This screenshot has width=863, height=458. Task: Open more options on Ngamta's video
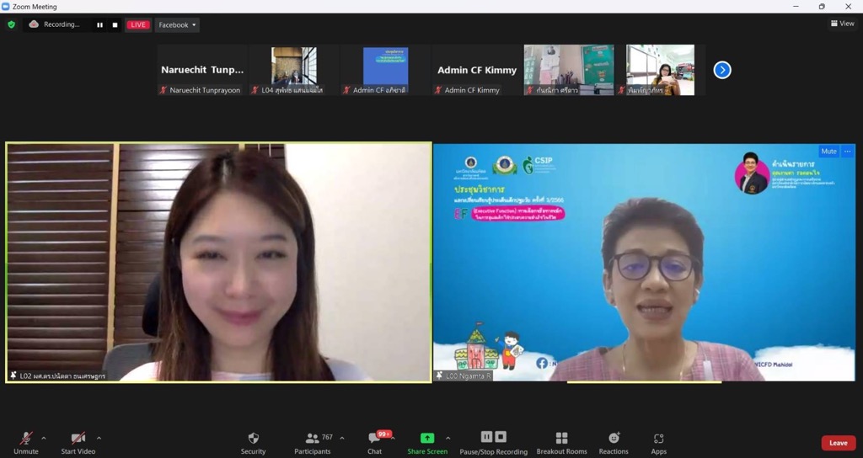point(848,152)
